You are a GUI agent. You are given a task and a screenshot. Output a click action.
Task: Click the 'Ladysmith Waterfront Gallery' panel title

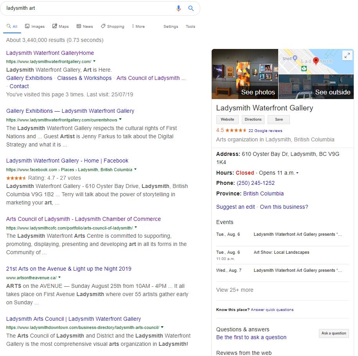[x=264, y=108]
